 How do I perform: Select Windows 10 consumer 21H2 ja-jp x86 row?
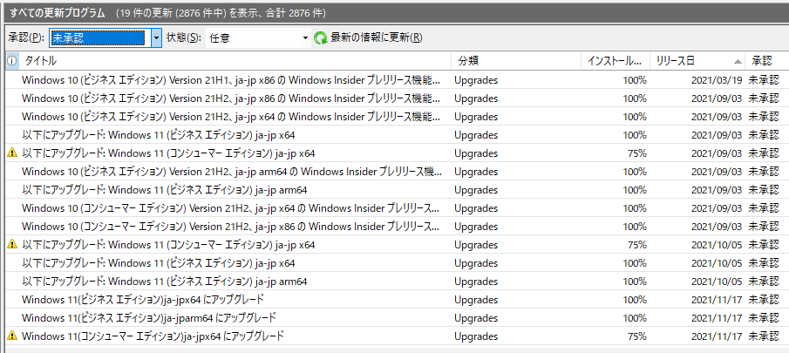pyautogui.click(x=398, y=227)
